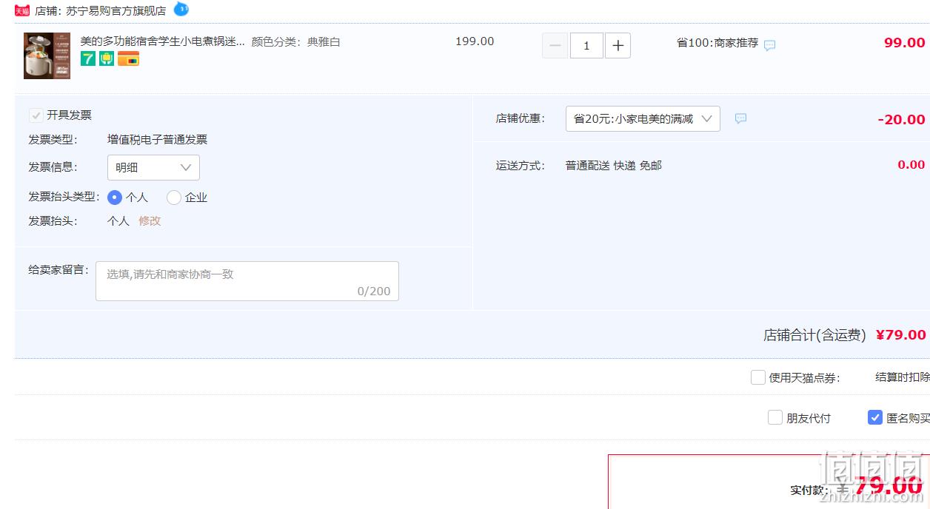Open the blue Wangwang chat icon beside store name
The image size is (930, 509).
[x=181, y=9]
